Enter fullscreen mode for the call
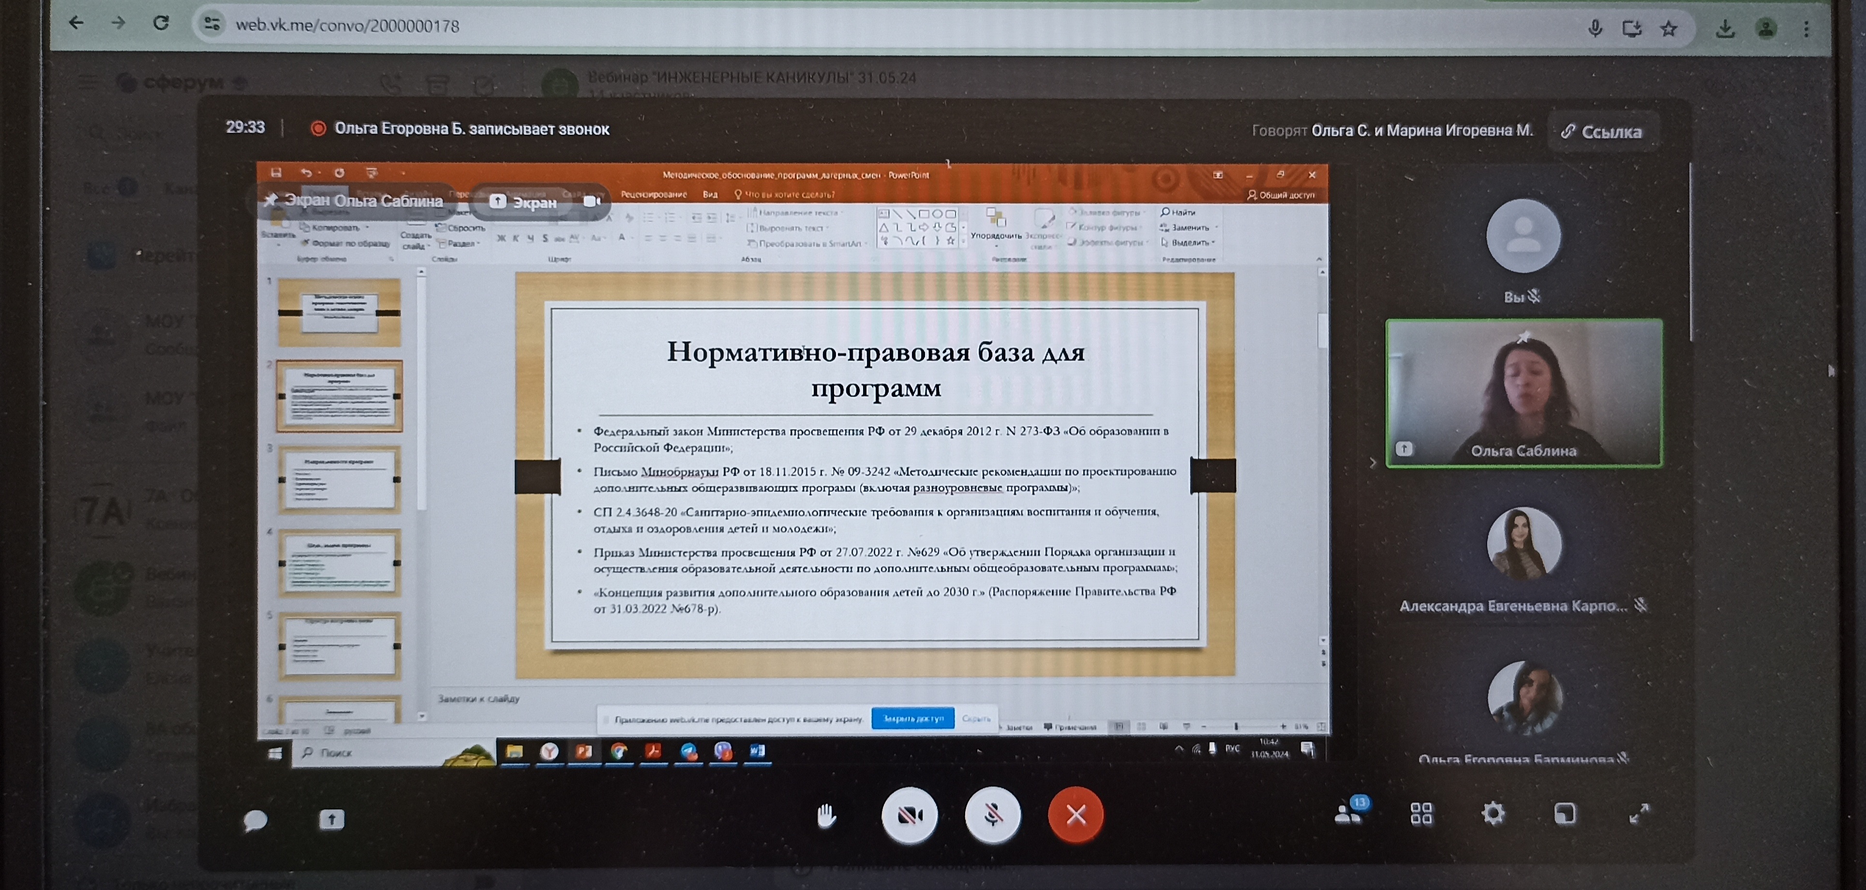 pyautogui.click(x=1639, y=813)
